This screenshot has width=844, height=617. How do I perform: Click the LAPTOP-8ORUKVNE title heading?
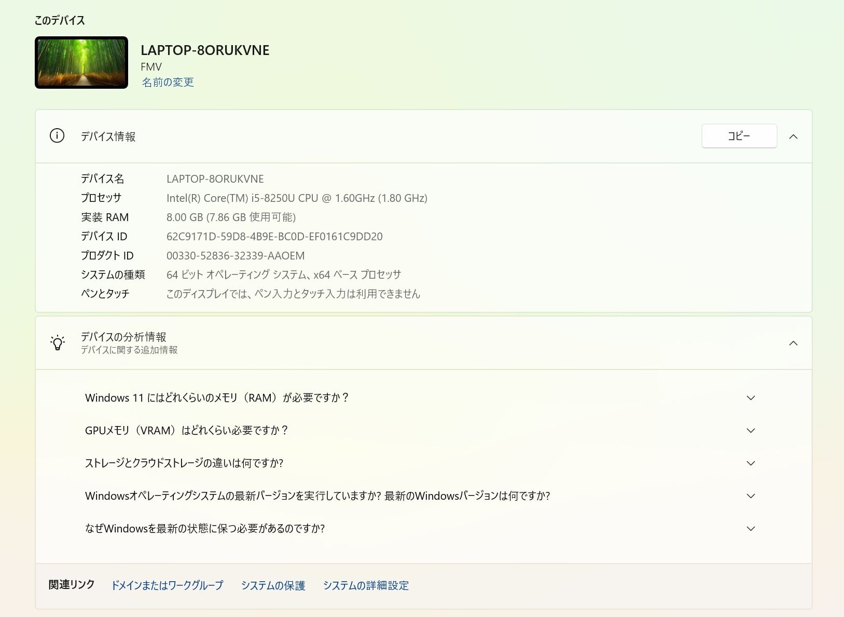tap(205, 50)
